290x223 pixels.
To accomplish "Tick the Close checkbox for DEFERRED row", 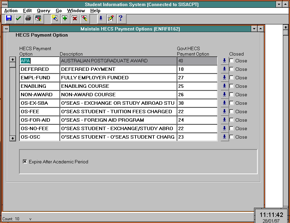I will (232, 69).
